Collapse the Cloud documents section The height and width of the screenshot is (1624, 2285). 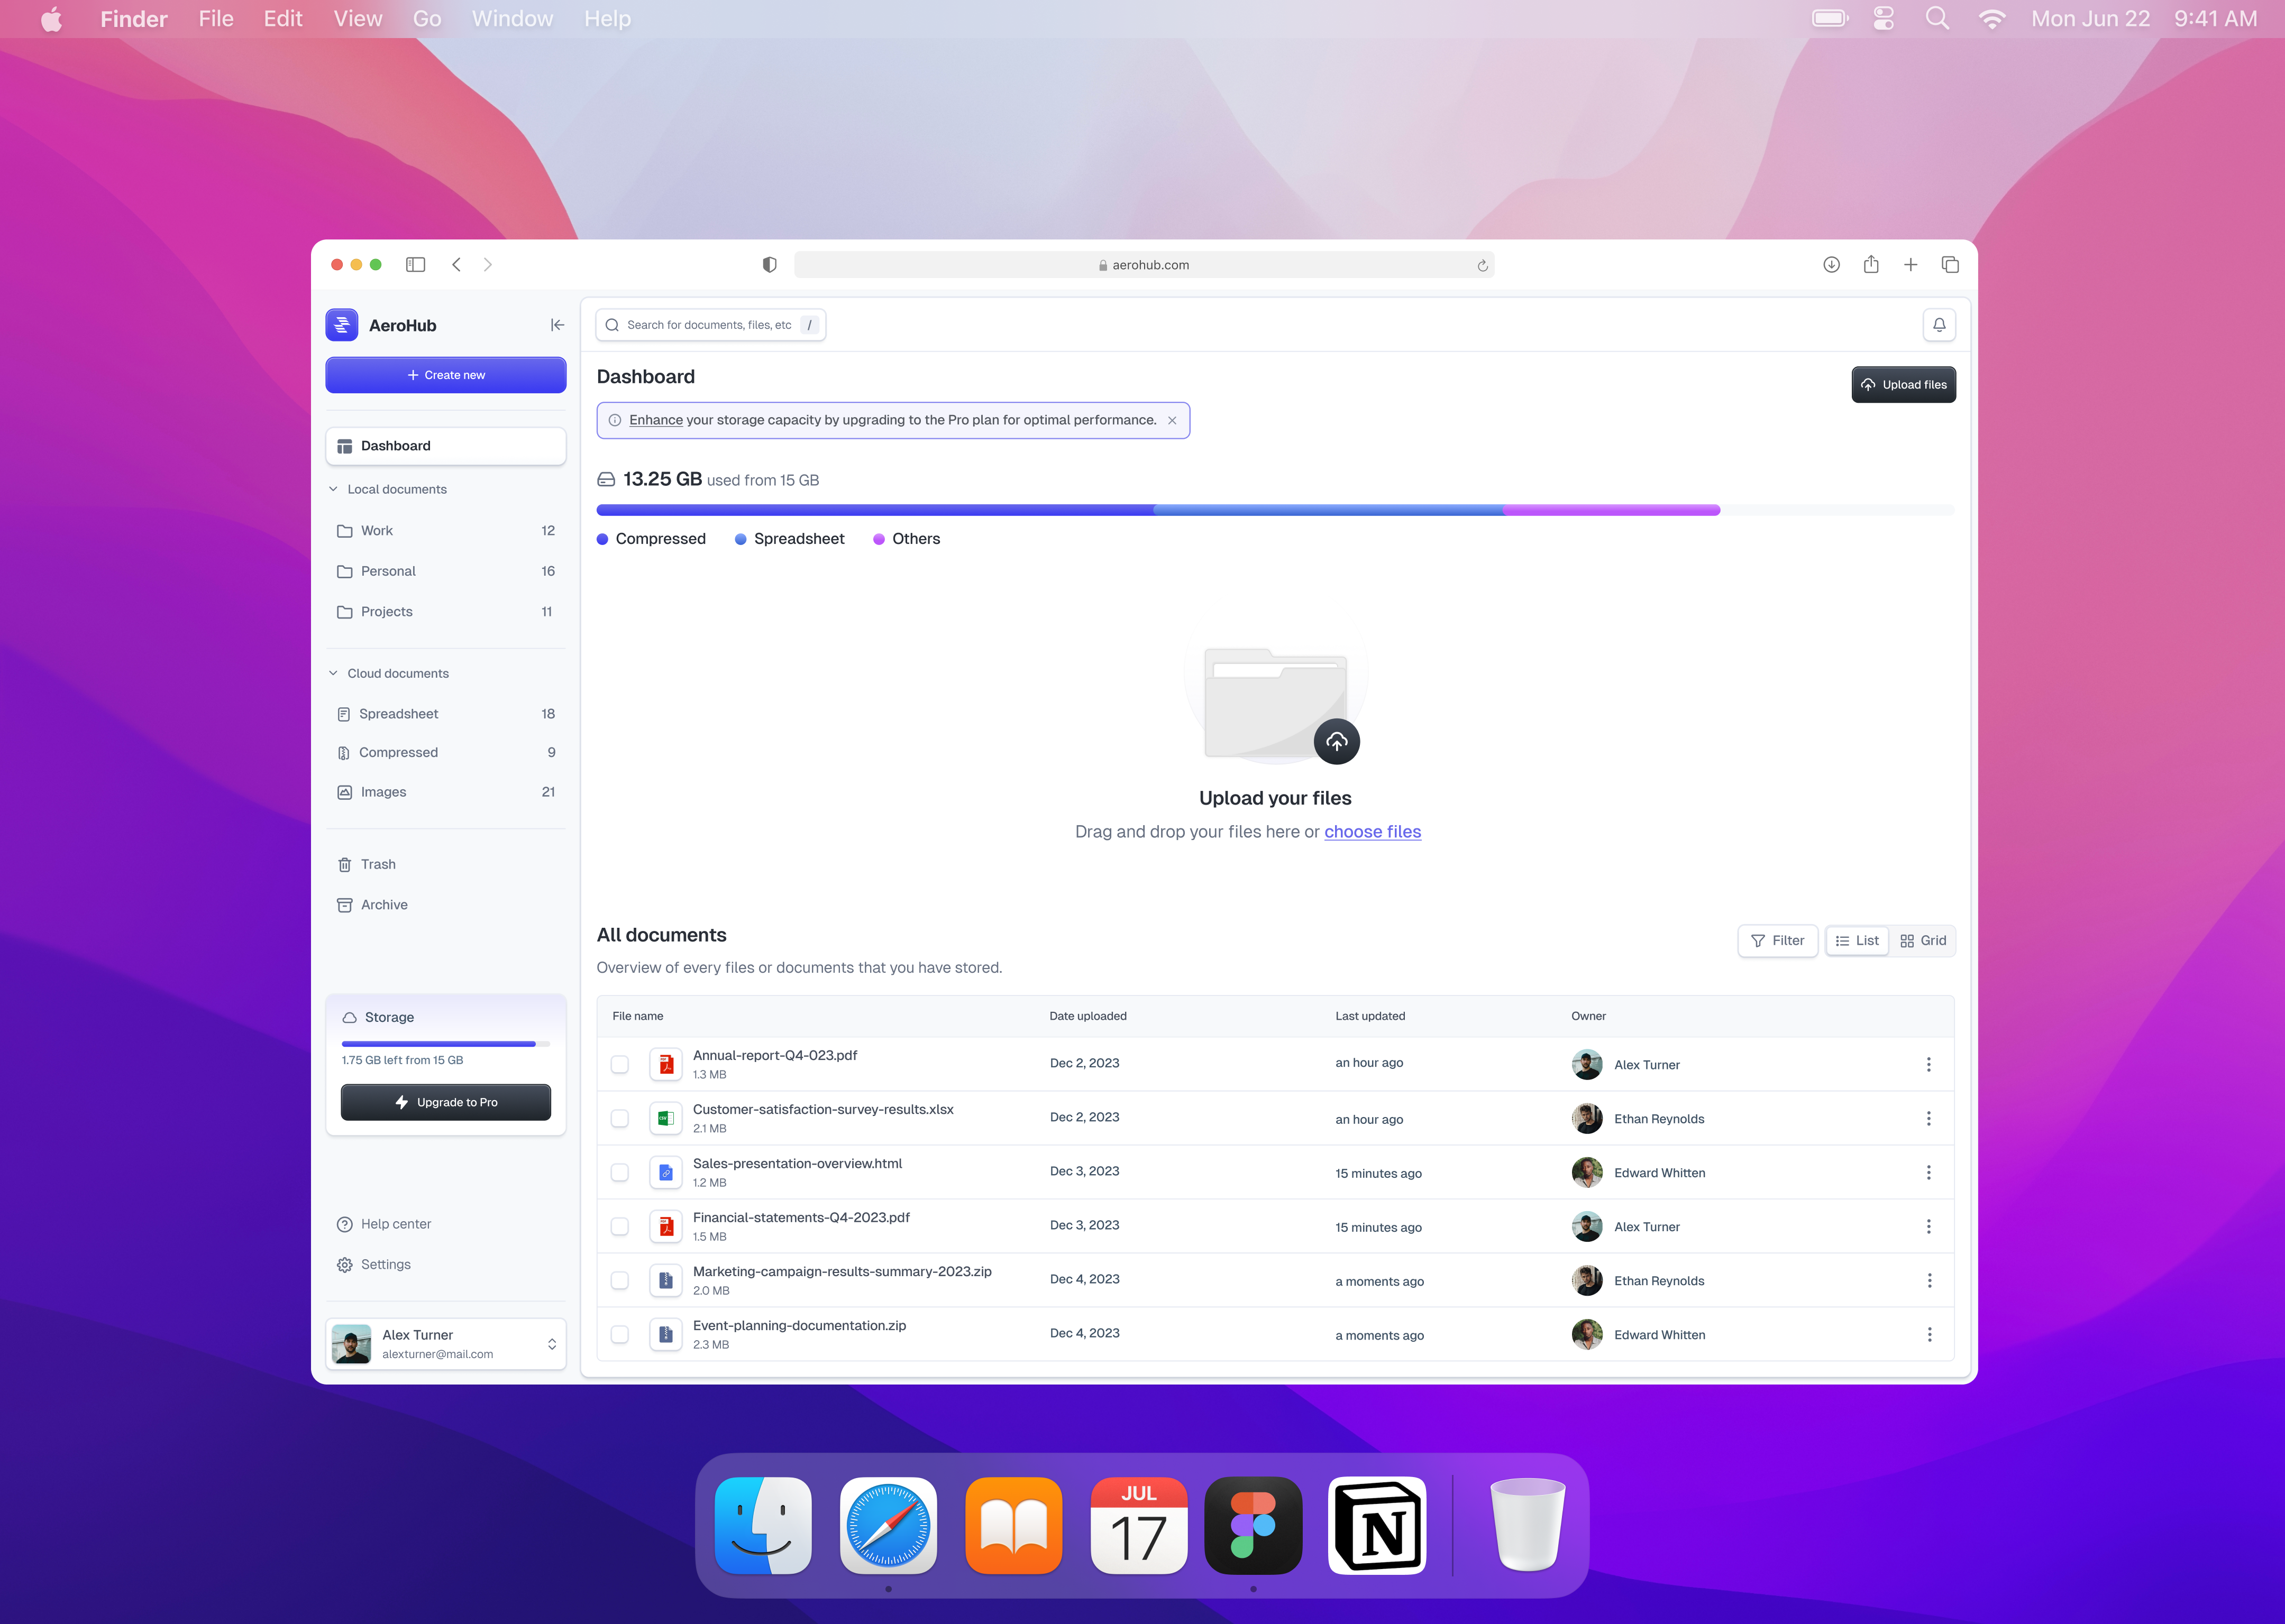[x=333, y=673]
